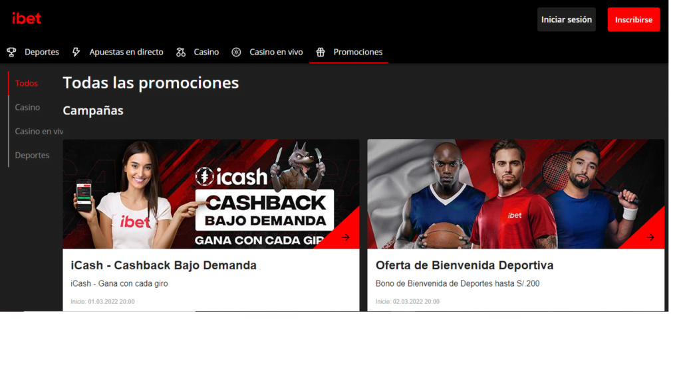Click the ibet logo
Viewport: 681px width, 383px height.
27,18
